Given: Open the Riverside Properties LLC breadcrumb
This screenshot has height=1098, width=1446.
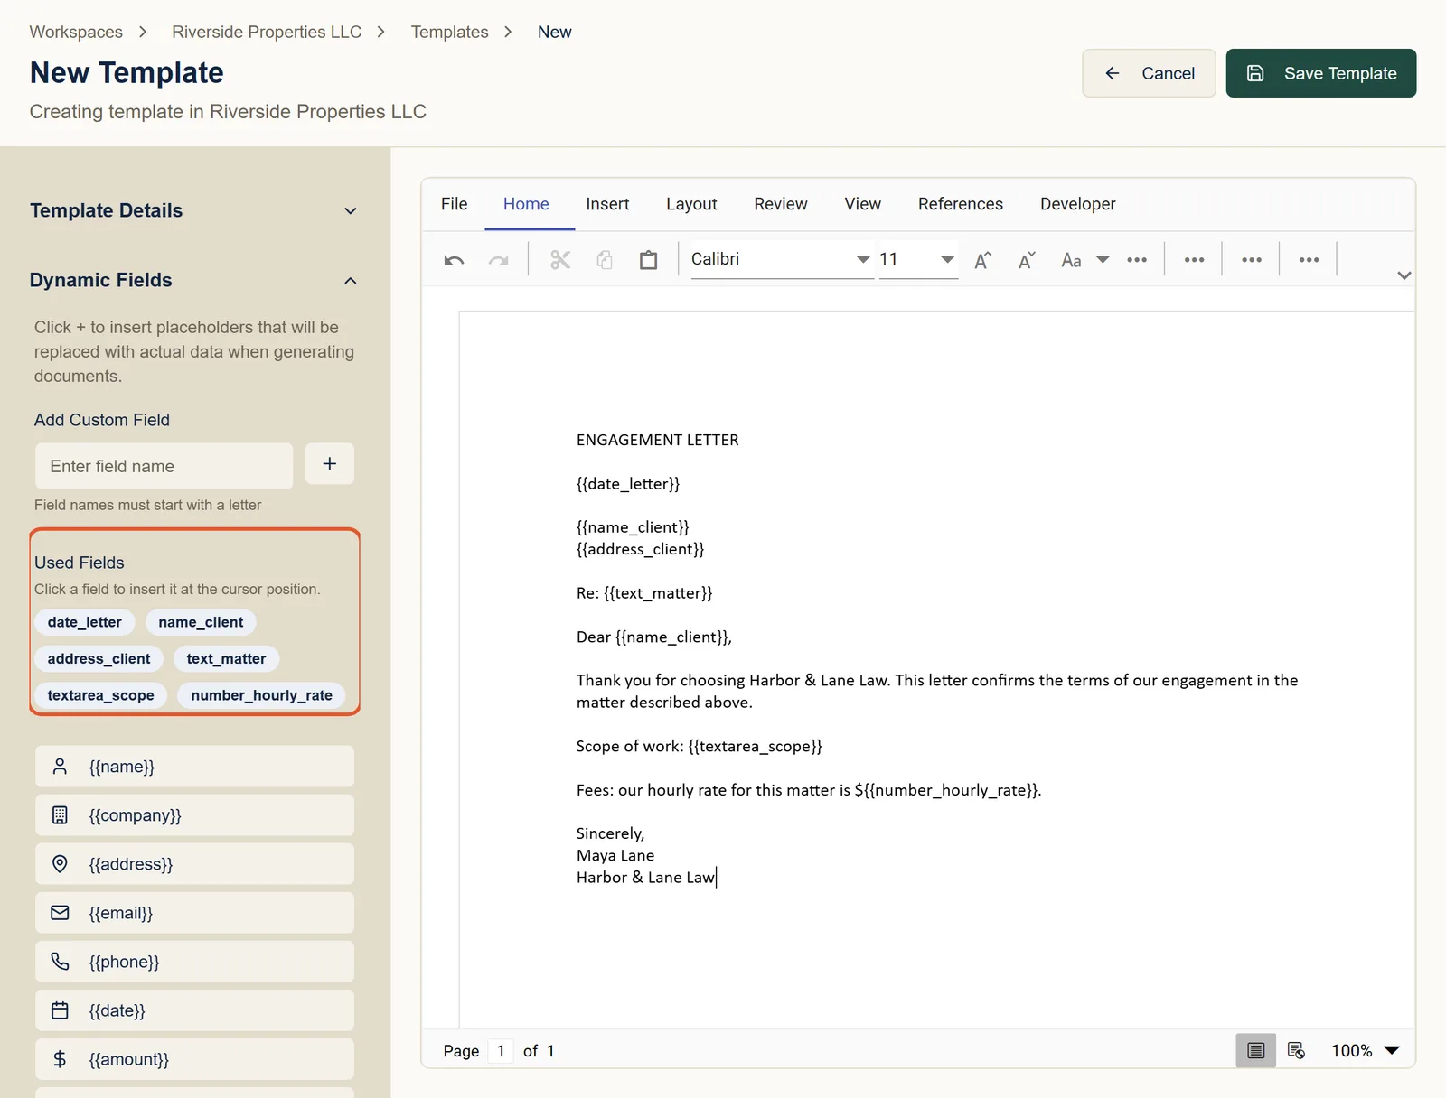Looking at the screenshot, I should [267, 33].
